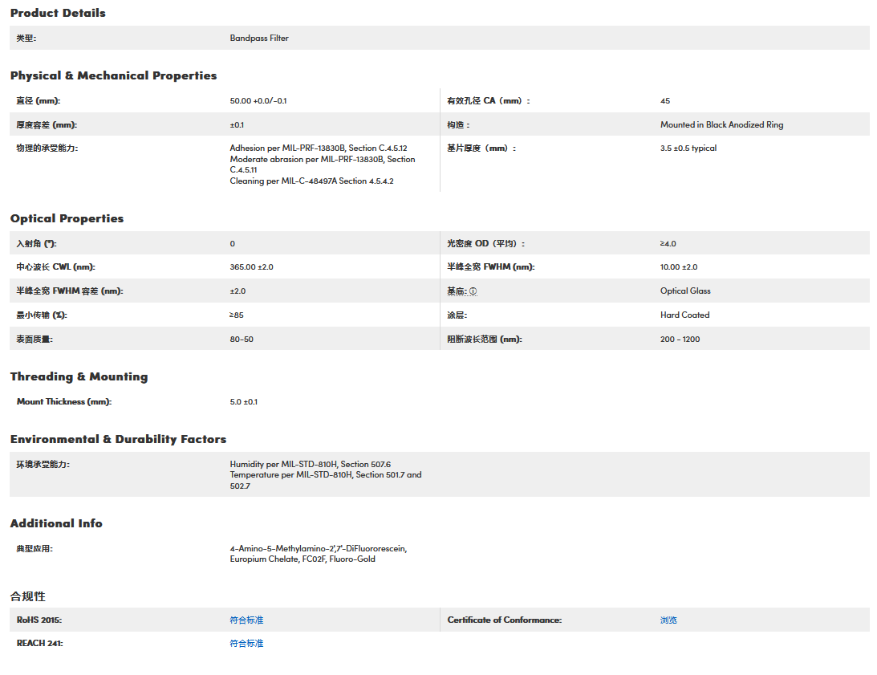Click the Hard Coated coating value
The width and height of the screenshot is (877, 675).
click(x=684, y=315)
